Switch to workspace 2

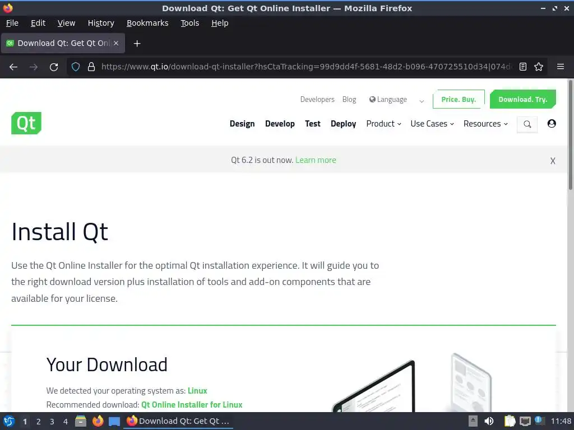(x=39, y=422)
